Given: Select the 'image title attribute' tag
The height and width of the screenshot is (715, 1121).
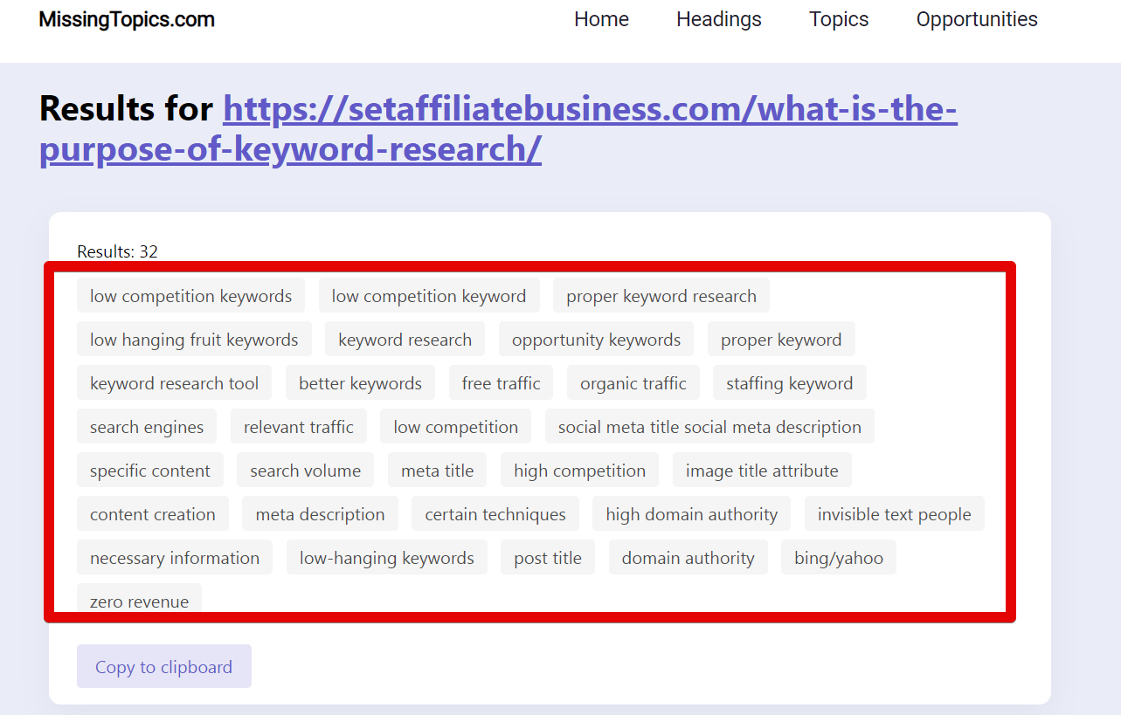Looking at the screenshot, I should [762, 471].
